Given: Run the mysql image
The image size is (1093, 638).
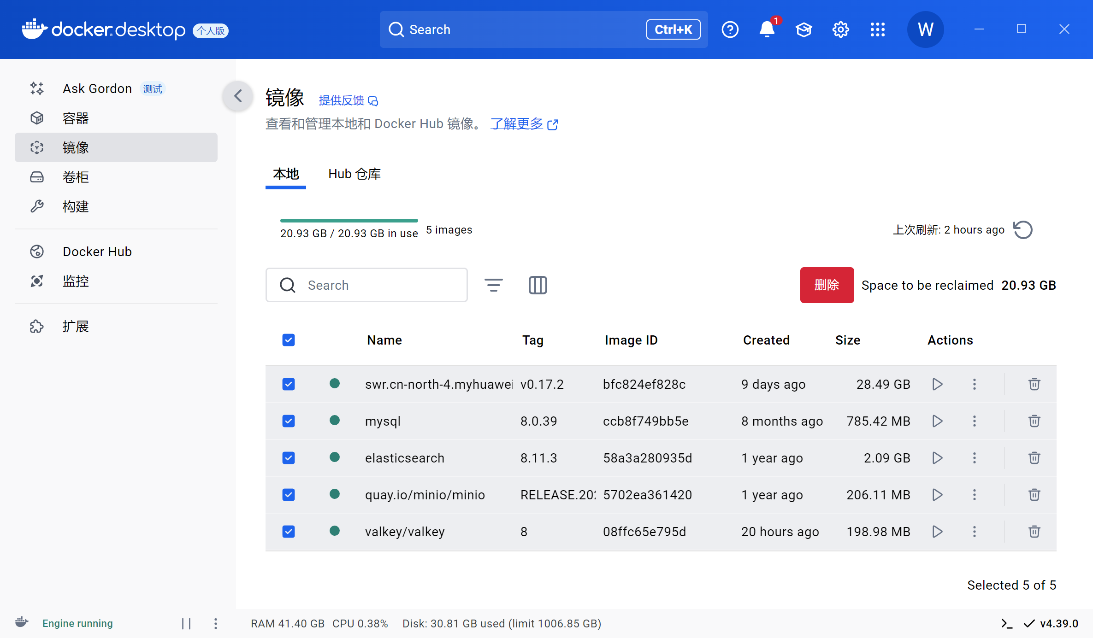Looking at the screenshot, I should [x=937, y=421].
